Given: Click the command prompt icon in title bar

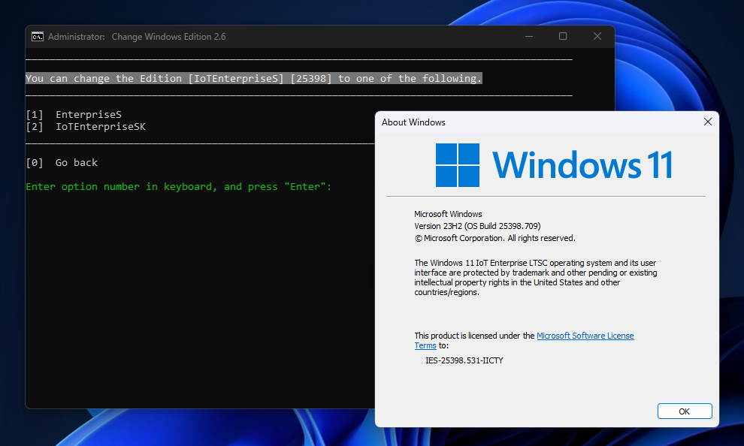Looking at the screenshot, I should 38,37.
